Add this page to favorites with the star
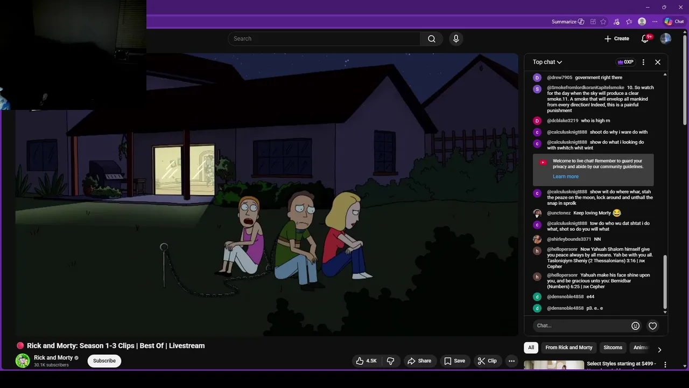This screenshot has width=689, height=388. [x=603, y=22]
